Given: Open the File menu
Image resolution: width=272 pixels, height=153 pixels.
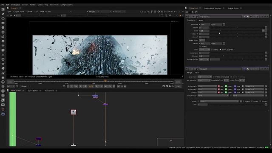Looking at the screenshot, I should click(3, 5).
